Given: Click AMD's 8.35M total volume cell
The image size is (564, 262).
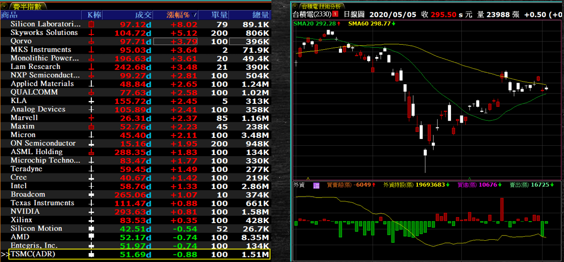Looking at the screenshot, I should click(x=256, y=237).
